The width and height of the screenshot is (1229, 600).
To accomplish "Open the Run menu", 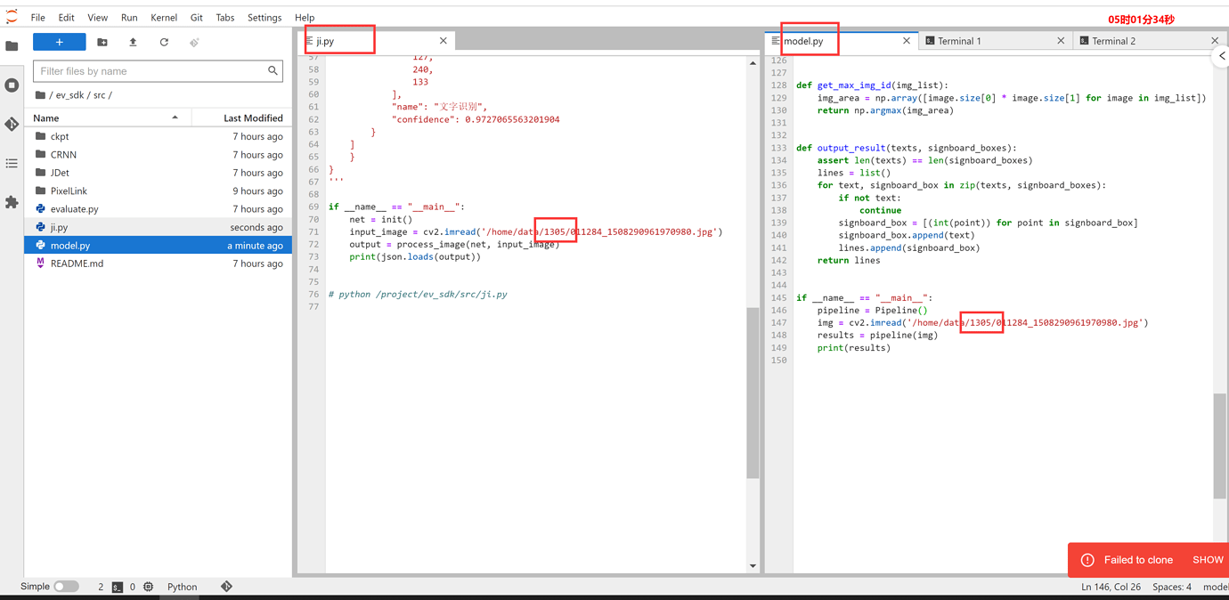I will tap(129, 18).
